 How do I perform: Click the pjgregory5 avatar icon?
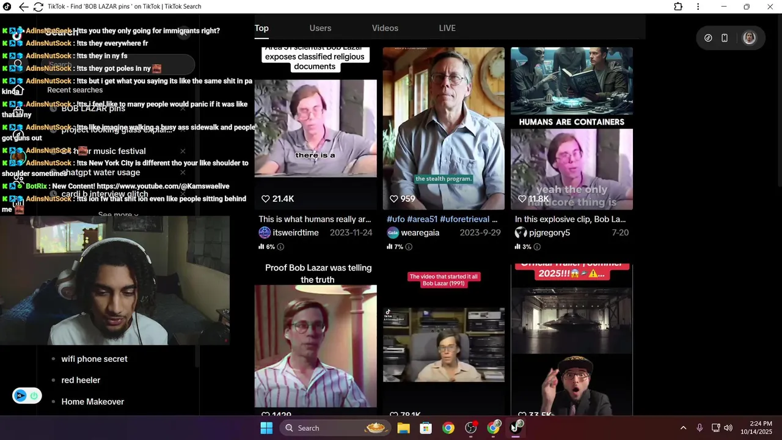tap(521, 232)
